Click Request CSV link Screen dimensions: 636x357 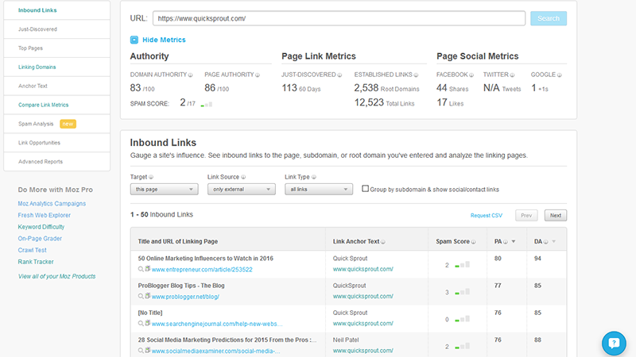tap(486, 215)
